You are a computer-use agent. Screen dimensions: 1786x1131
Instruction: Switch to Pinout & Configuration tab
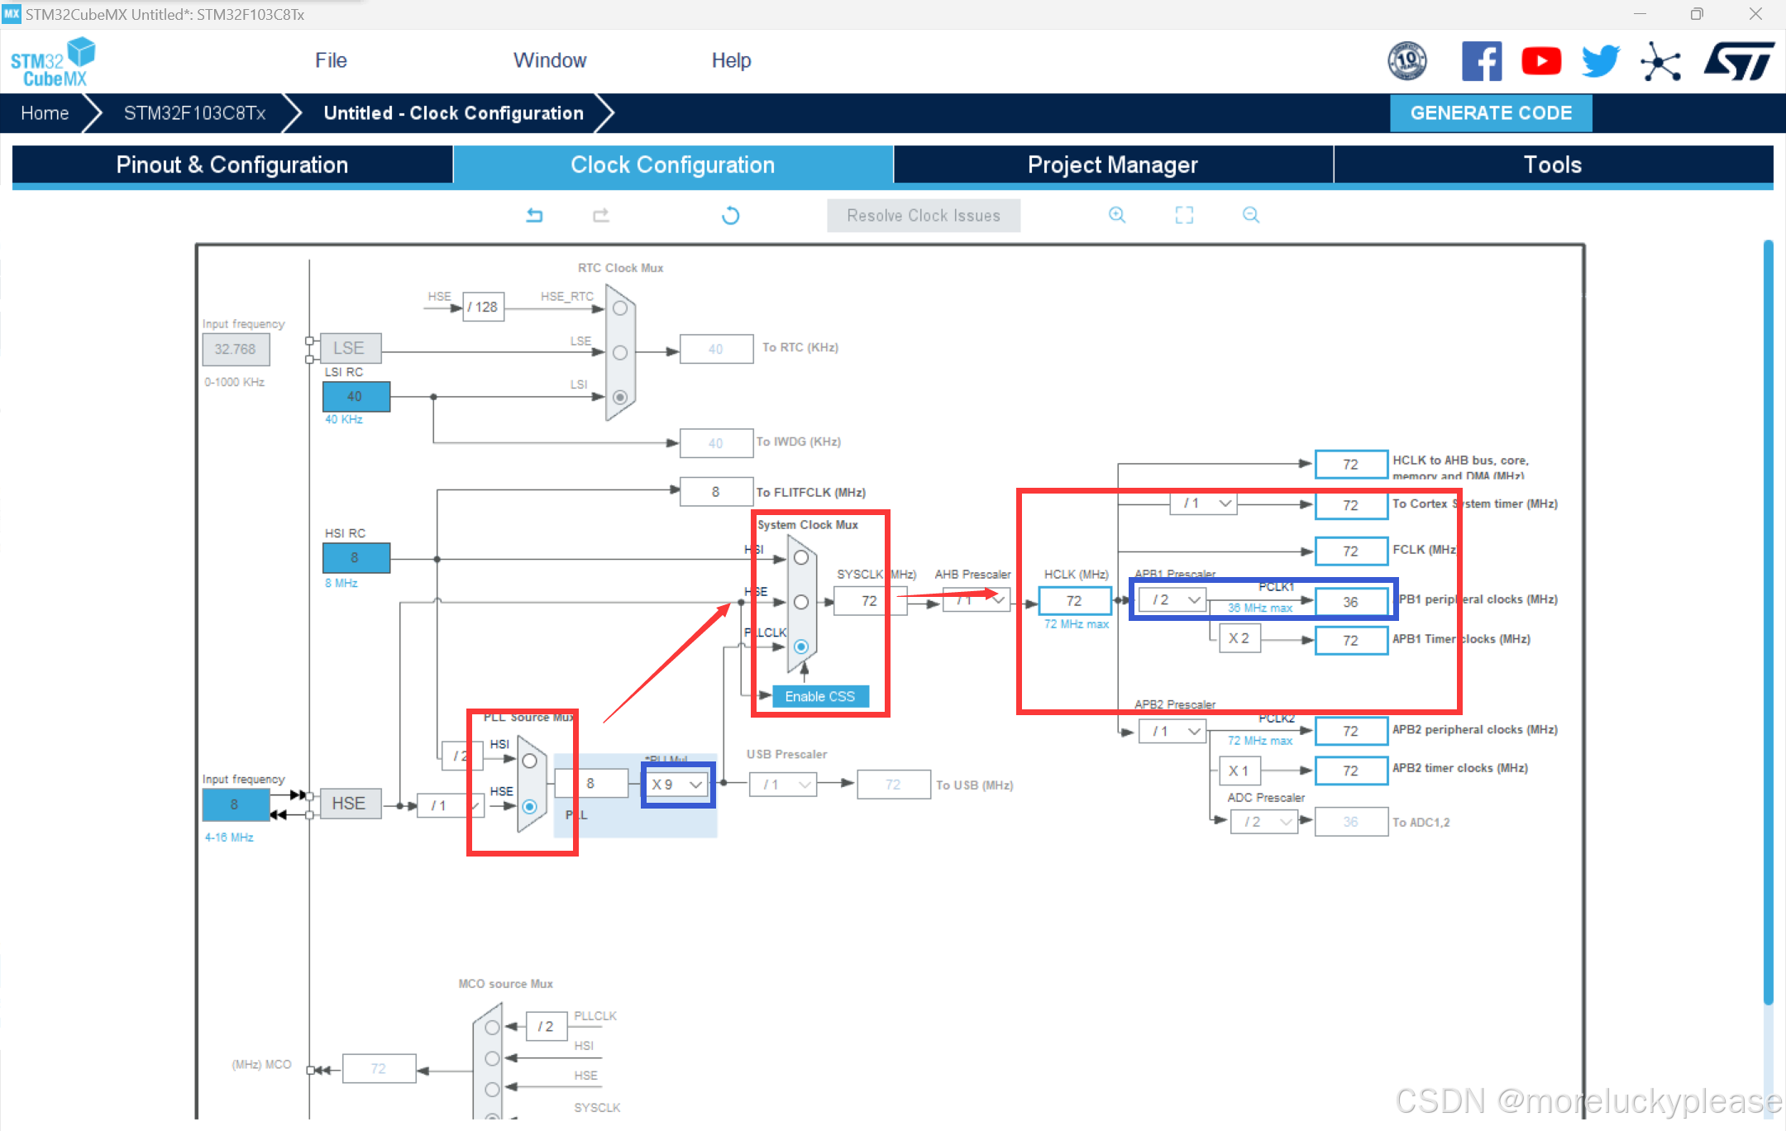(x=232, y=165)
